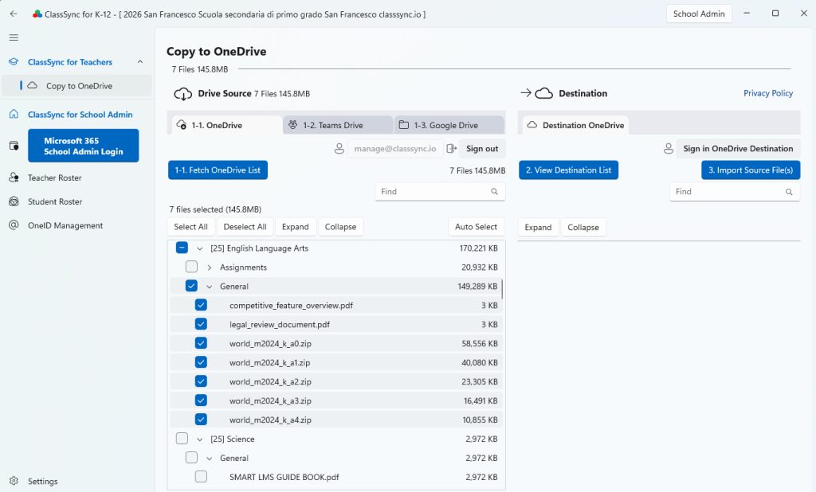The height and width of the screenshot is (492, 816).
Task: Click the ClassSync for School Admin home icon
Action: 14,114
